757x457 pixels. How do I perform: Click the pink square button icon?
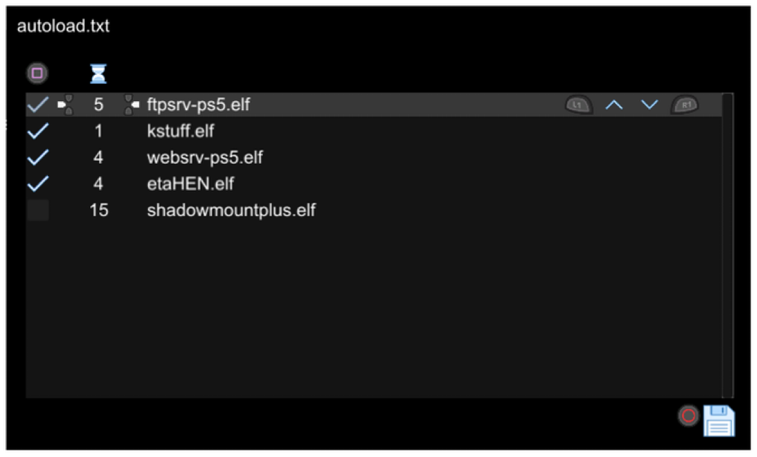tap(37, 74)
